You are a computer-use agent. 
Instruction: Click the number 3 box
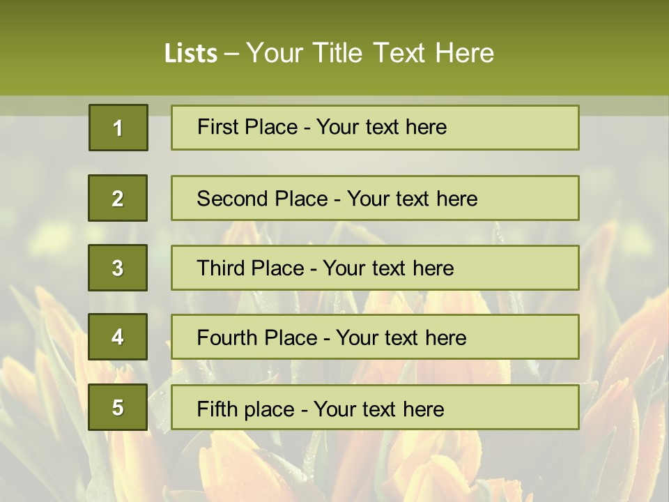pyautogui.click(x=118, y=268)
